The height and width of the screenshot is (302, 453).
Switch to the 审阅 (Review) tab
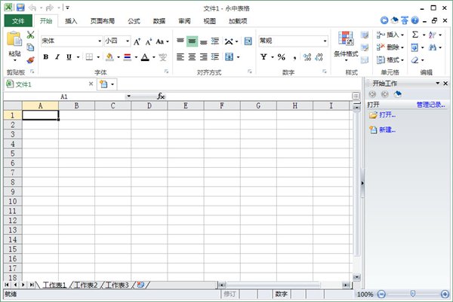[184, 21]
